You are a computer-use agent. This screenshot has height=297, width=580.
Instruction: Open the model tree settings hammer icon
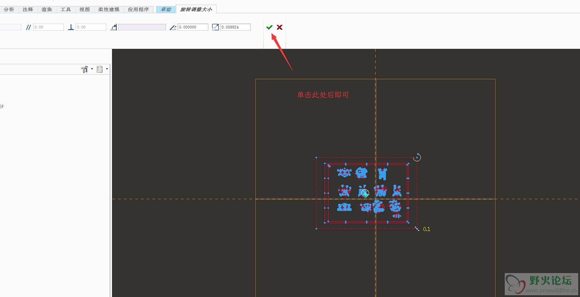click(x=85, y=69)
